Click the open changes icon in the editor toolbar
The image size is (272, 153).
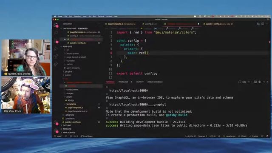tap(258, 24)
